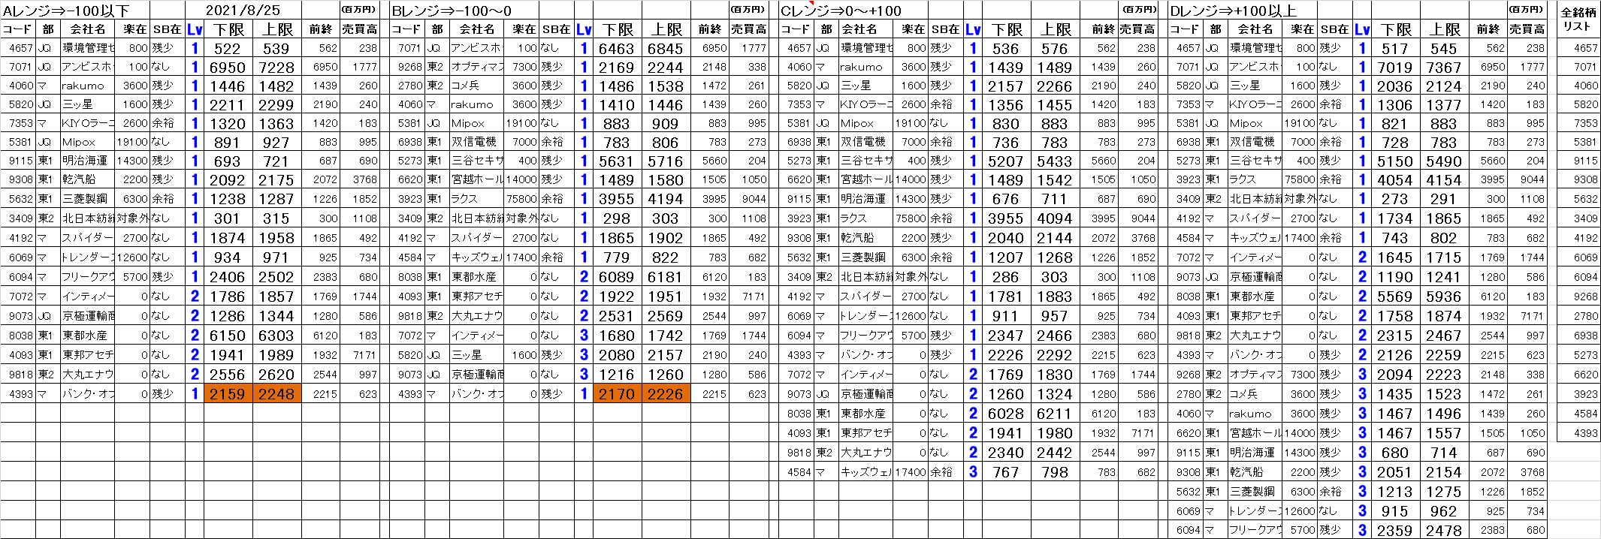The image size is (1601, 539).
Task: Click the 下限 header in Dレンジ table
Action: (1395, 29)
